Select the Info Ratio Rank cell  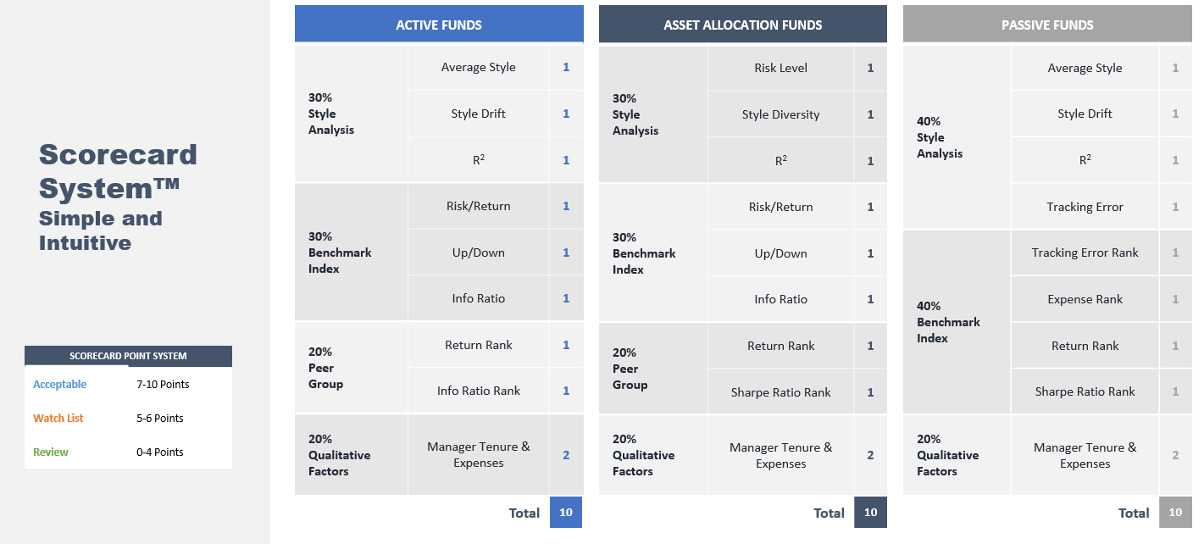tap(479, 391)
